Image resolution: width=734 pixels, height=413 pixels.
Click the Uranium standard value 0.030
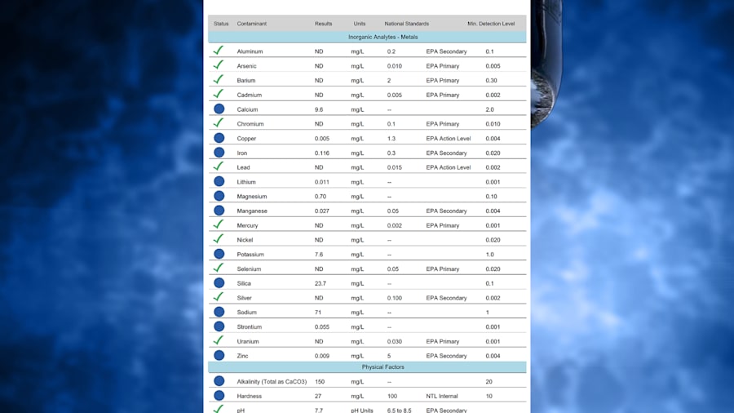pos(395,342)
